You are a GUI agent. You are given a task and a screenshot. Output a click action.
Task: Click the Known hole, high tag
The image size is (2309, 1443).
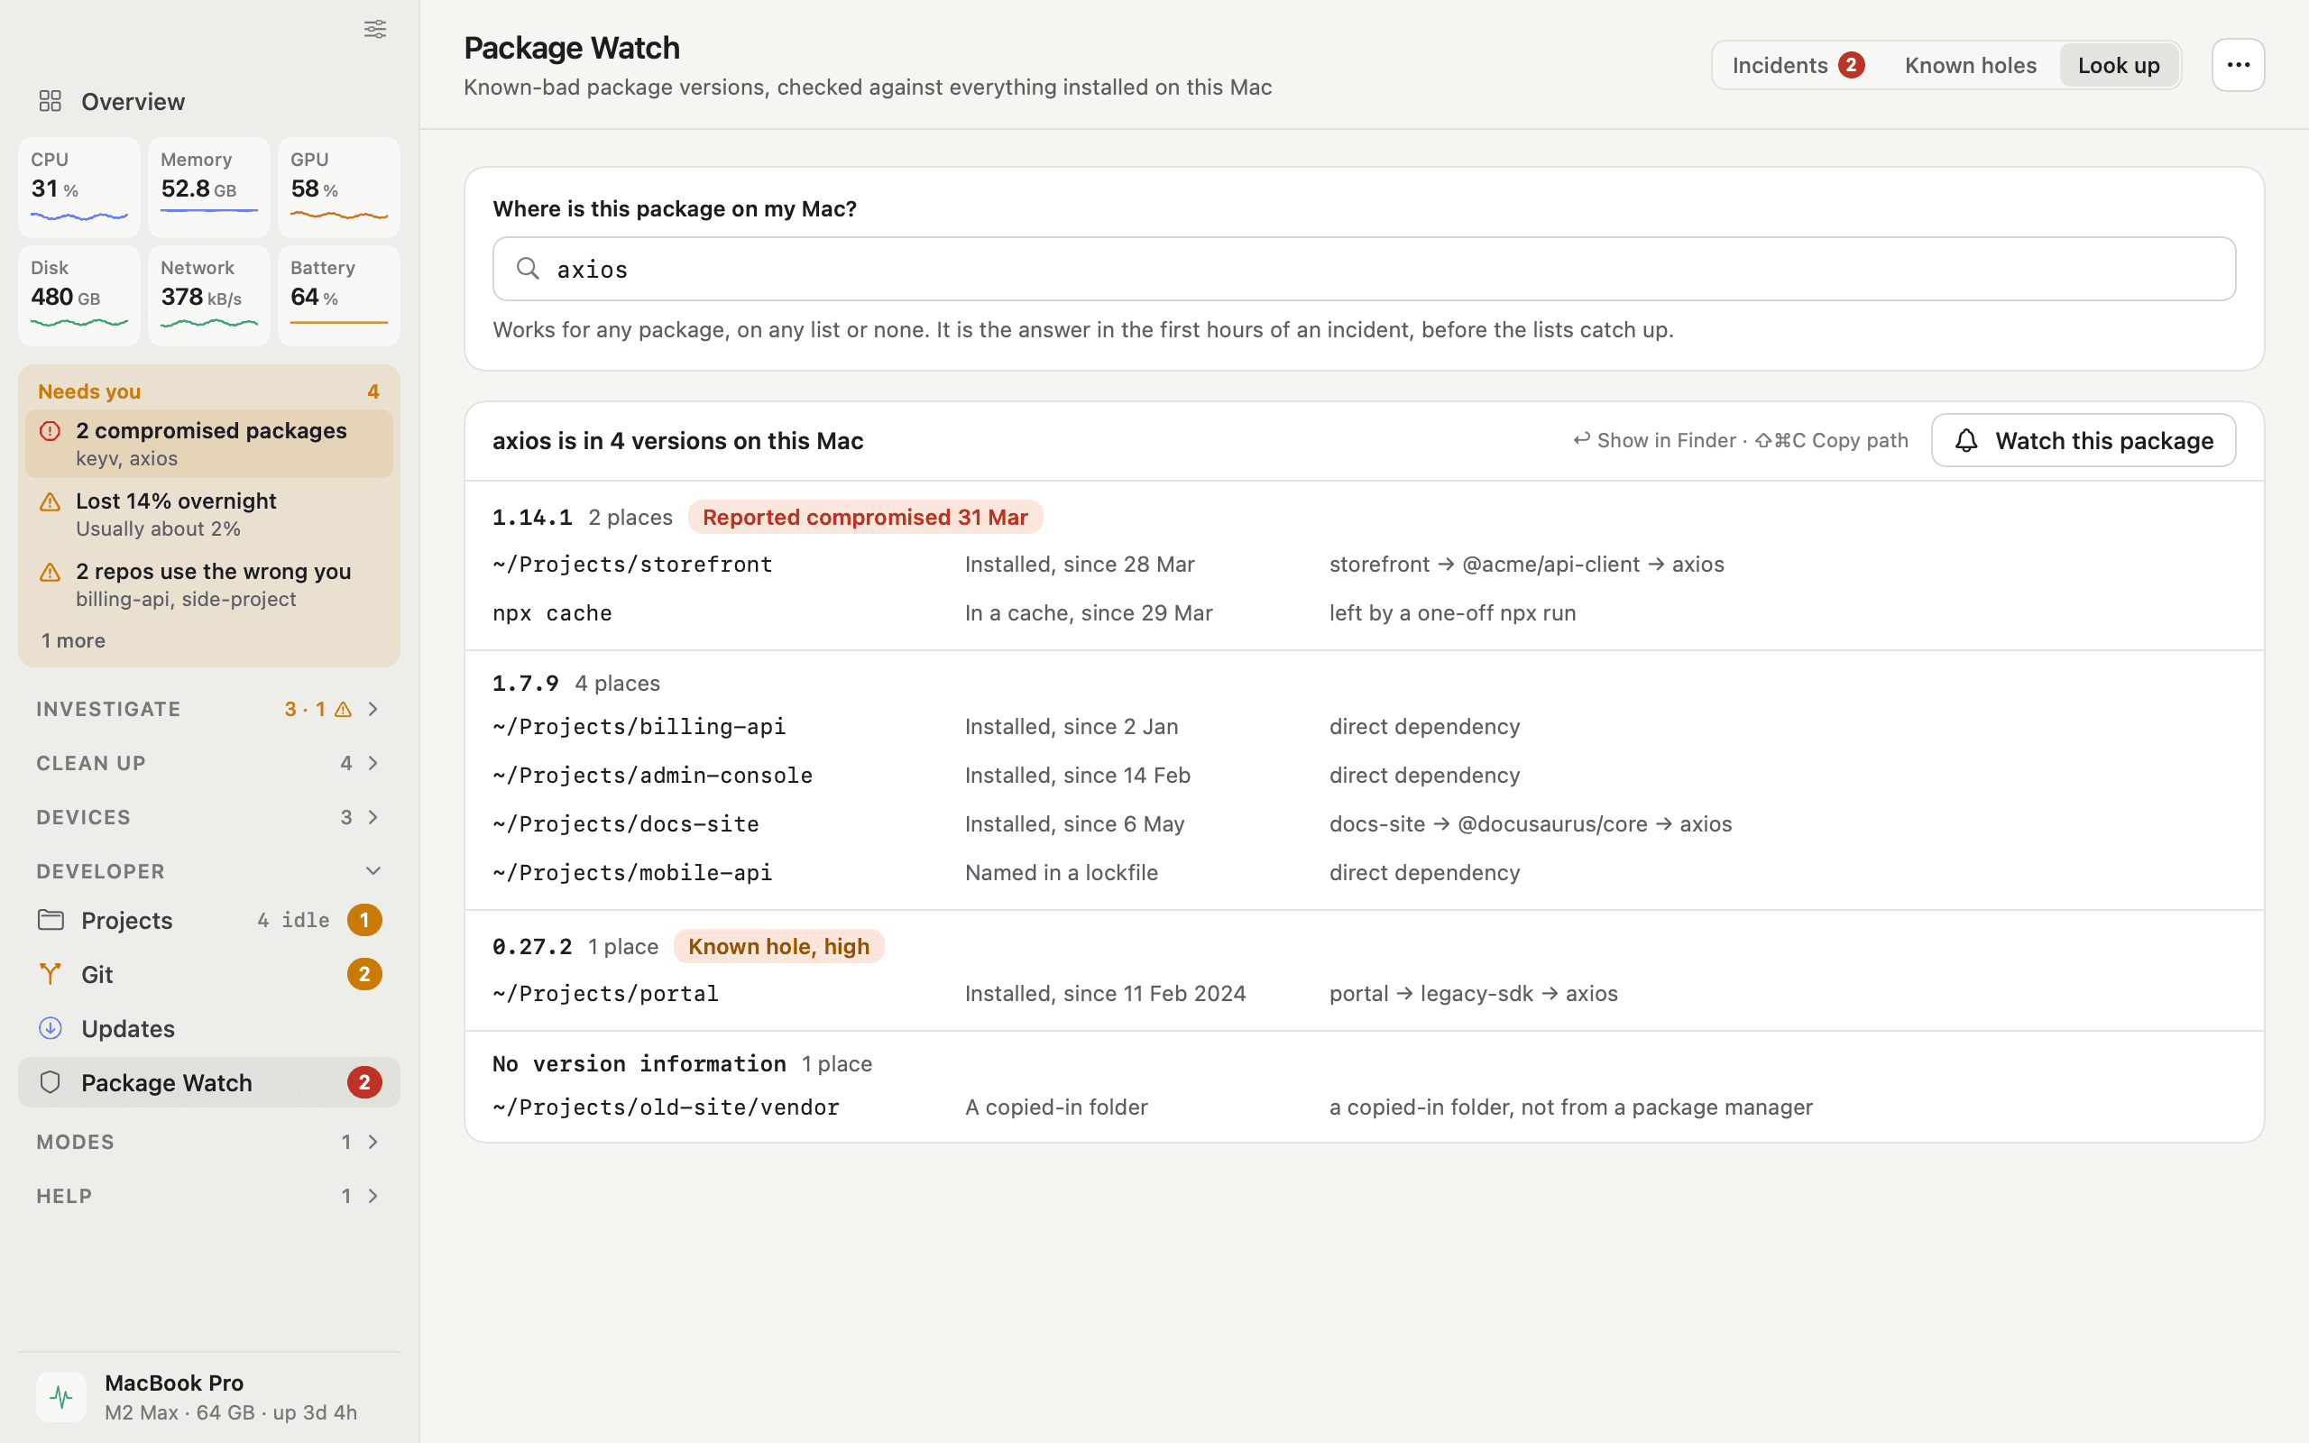click(778, 947)
